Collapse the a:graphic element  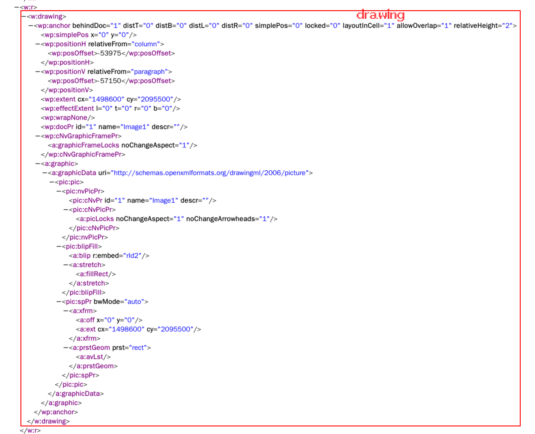(38, 164)
